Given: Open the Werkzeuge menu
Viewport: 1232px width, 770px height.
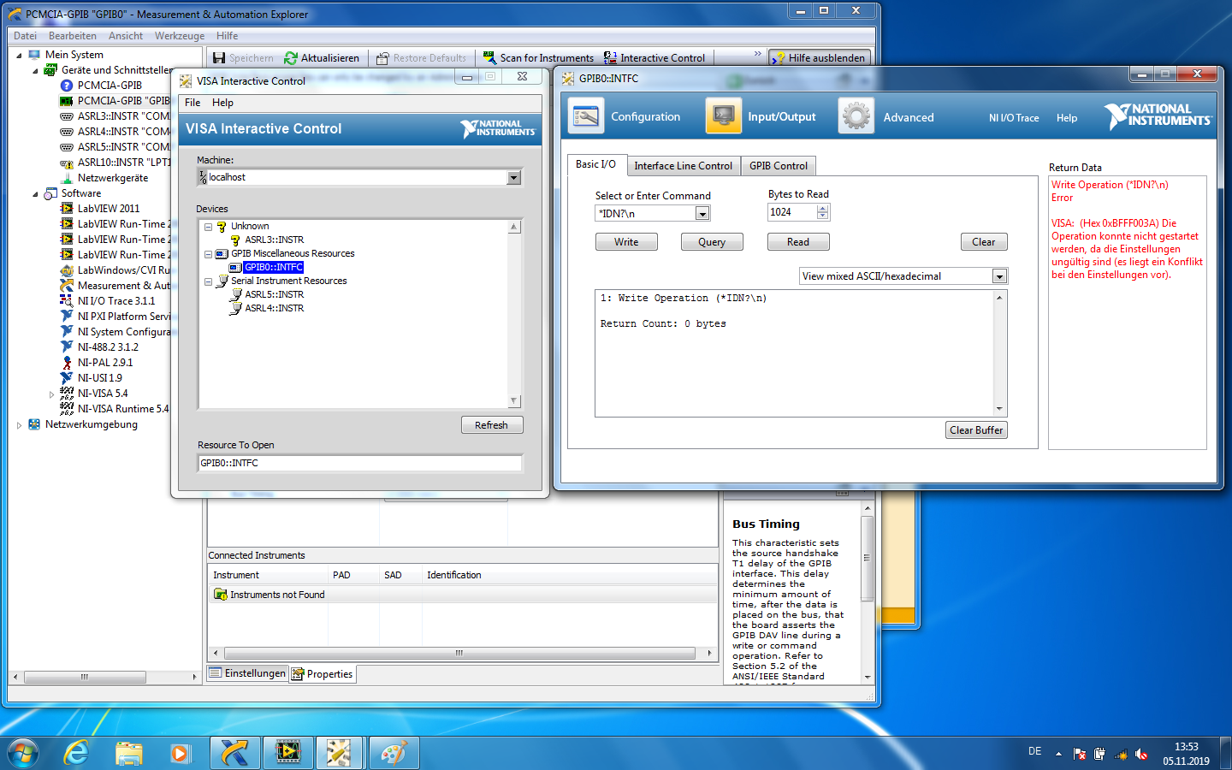Looking at the screenshot, I should [x=180, y=36].
